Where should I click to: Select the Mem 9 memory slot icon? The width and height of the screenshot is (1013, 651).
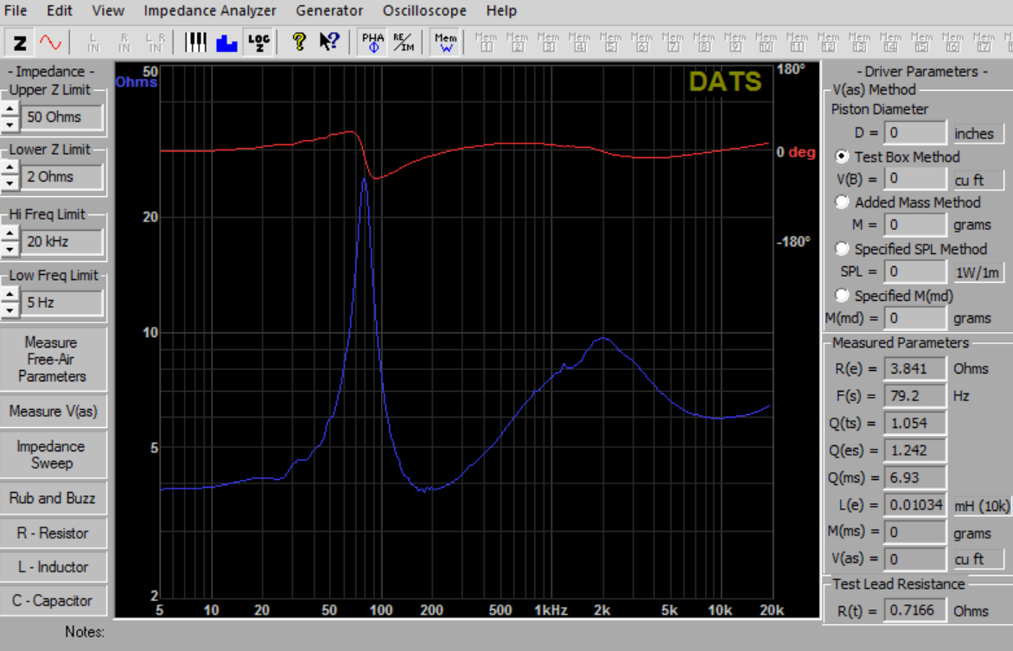click(735, 42)
